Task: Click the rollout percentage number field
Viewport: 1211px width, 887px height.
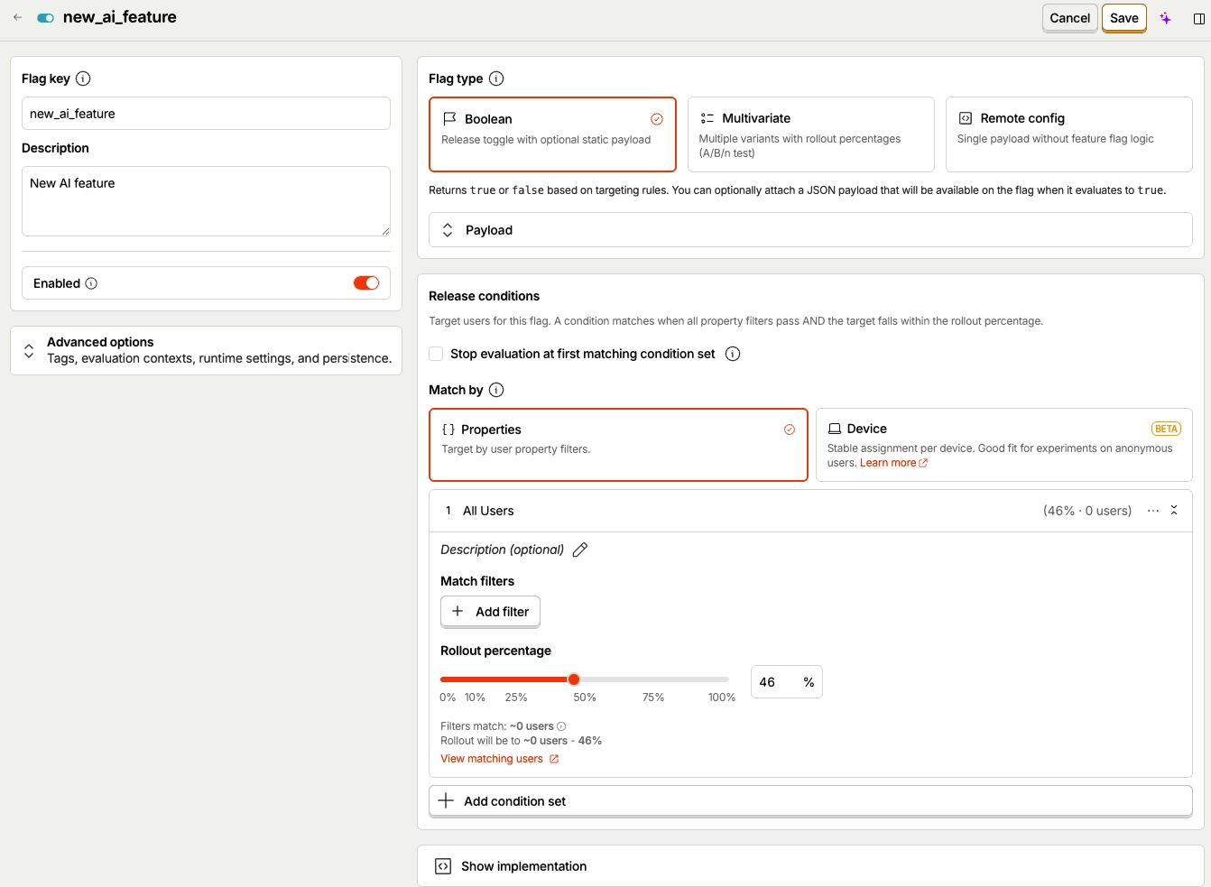Action: point(776,682)
